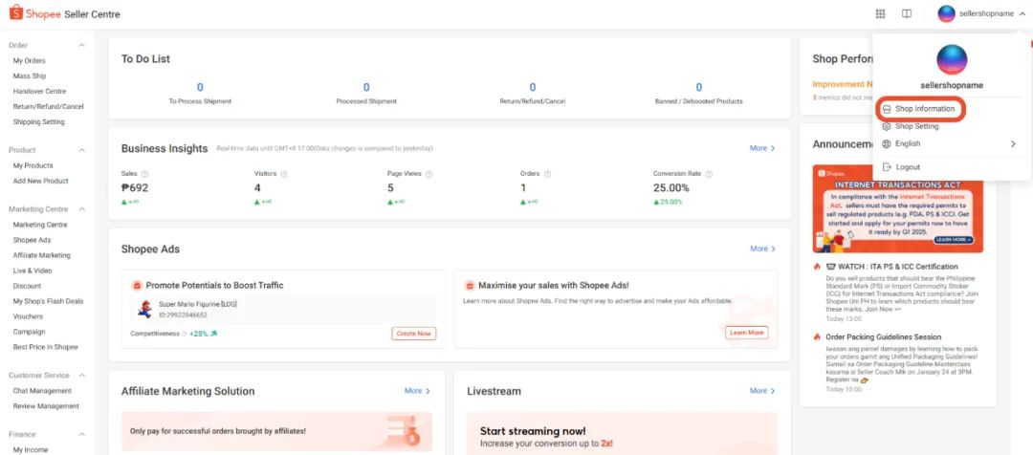
Task: Open the apps grid icon in header
Action: coord(880,13)
